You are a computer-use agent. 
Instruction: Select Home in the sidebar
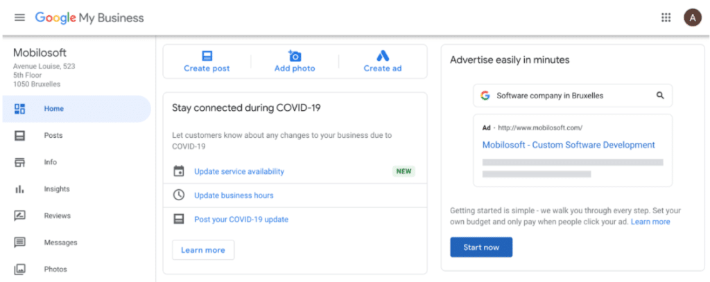click(x=76, y=109)
